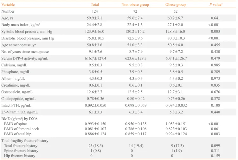Click the 'Spine fracture history' row label

(x=21, y=151)
